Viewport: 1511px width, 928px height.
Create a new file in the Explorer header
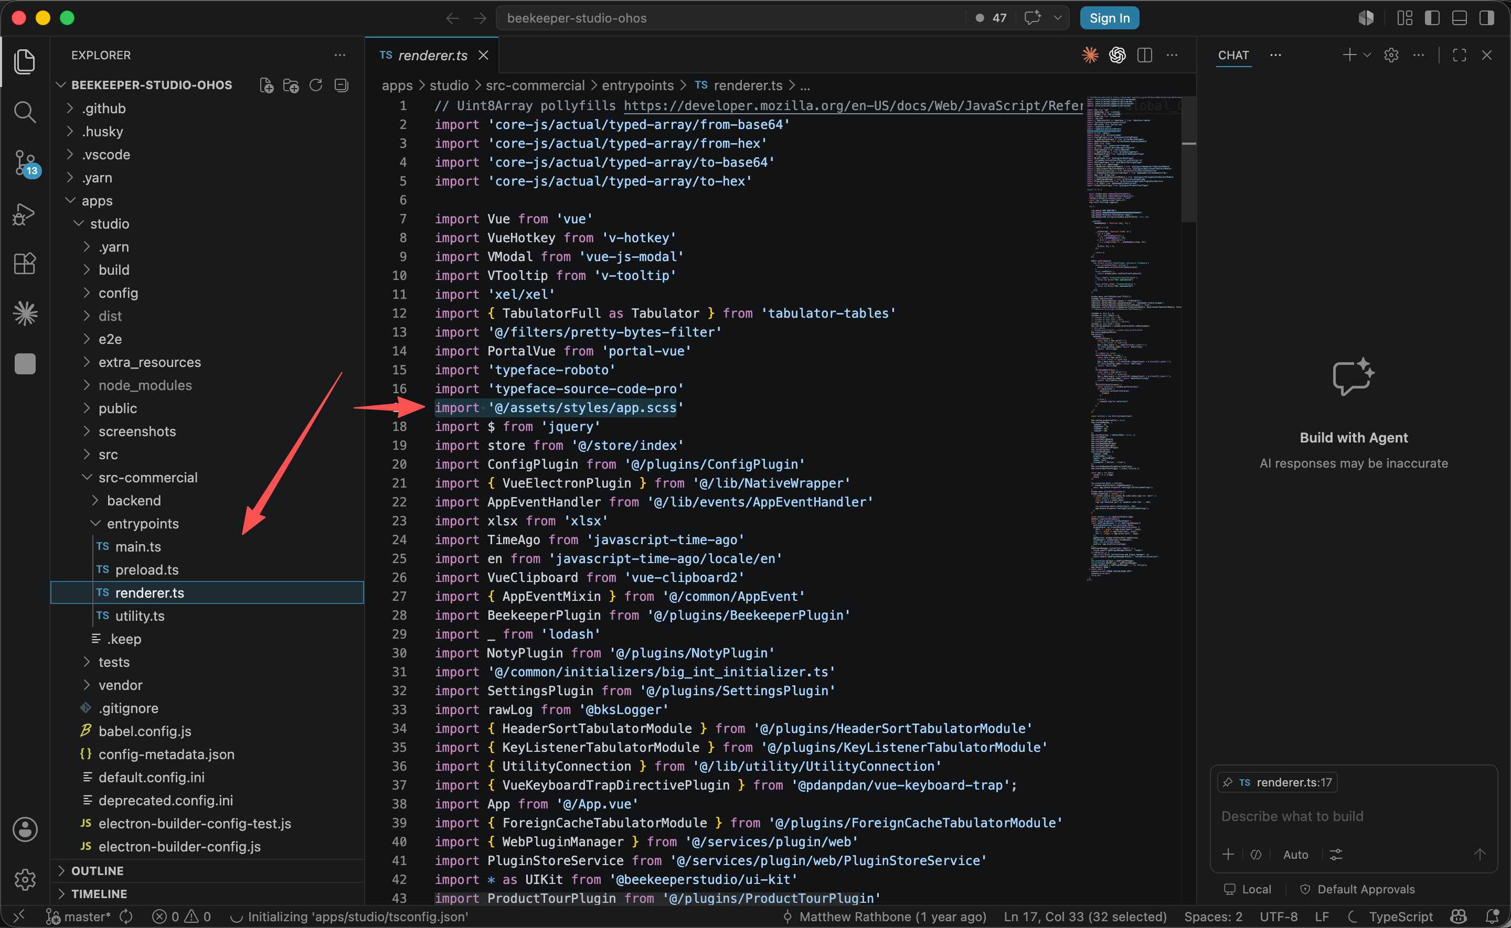pos(267,85)
